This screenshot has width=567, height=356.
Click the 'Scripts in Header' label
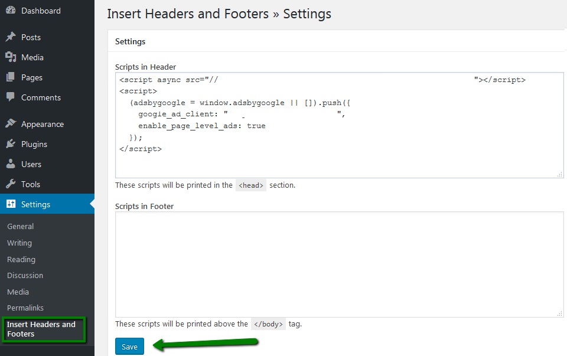pos(145,67)
